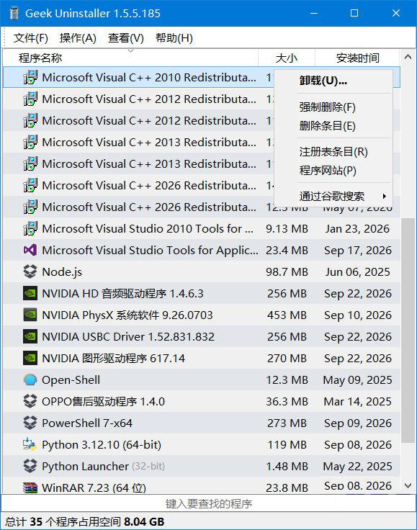Select NVIDIA USBC Driver 1.52.831.832 row
Screen dimensions: 417x530
click(202, 337)
